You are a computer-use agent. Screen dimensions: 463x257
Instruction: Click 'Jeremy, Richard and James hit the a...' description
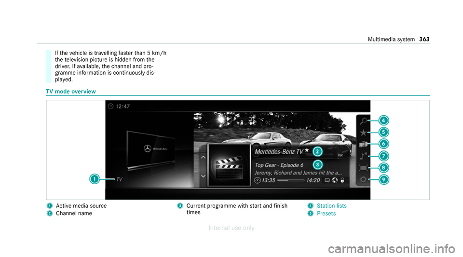tap(298, 173)
